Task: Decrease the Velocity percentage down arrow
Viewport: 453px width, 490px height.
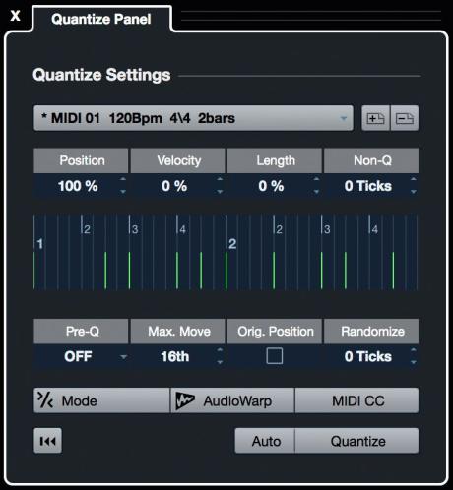Action: coord(220,192)
